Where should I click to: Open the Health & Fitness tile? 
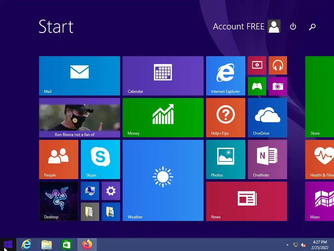(320, 159)
